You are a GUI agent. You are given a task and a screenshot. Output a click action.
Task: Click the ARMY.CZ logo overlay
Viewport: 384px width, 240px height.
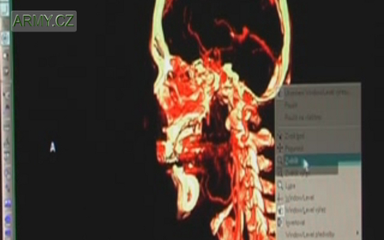[44, 21]
